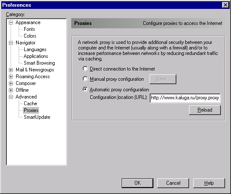Select SmartUpdate under Advanced
The image size is (231, 194).
coord(37,117)
